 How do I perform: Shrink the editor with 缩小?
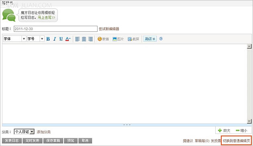point(241,130)
